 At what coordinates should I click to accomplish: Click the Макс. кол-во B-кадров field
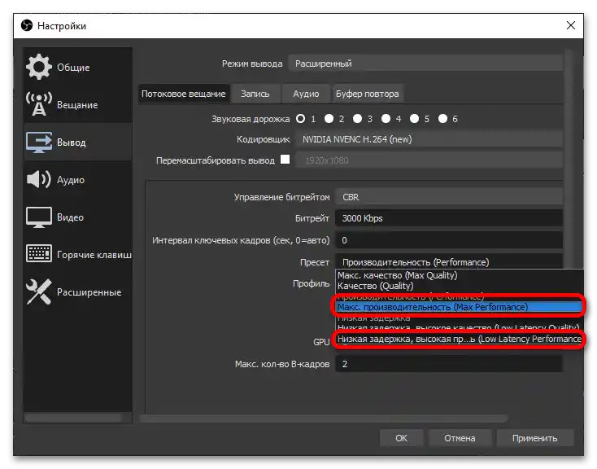(449, 364)
